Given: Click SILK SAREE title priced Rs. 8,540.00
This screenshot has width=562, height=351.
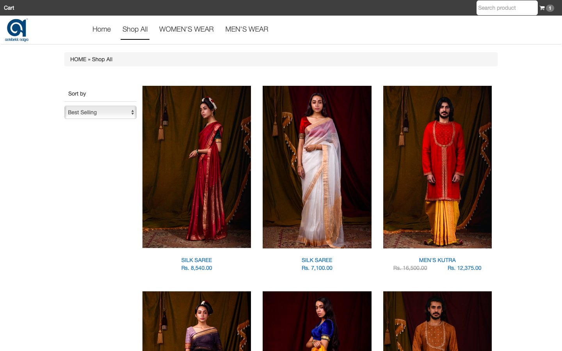Looking at the screenshot, I should click(197, 260).
